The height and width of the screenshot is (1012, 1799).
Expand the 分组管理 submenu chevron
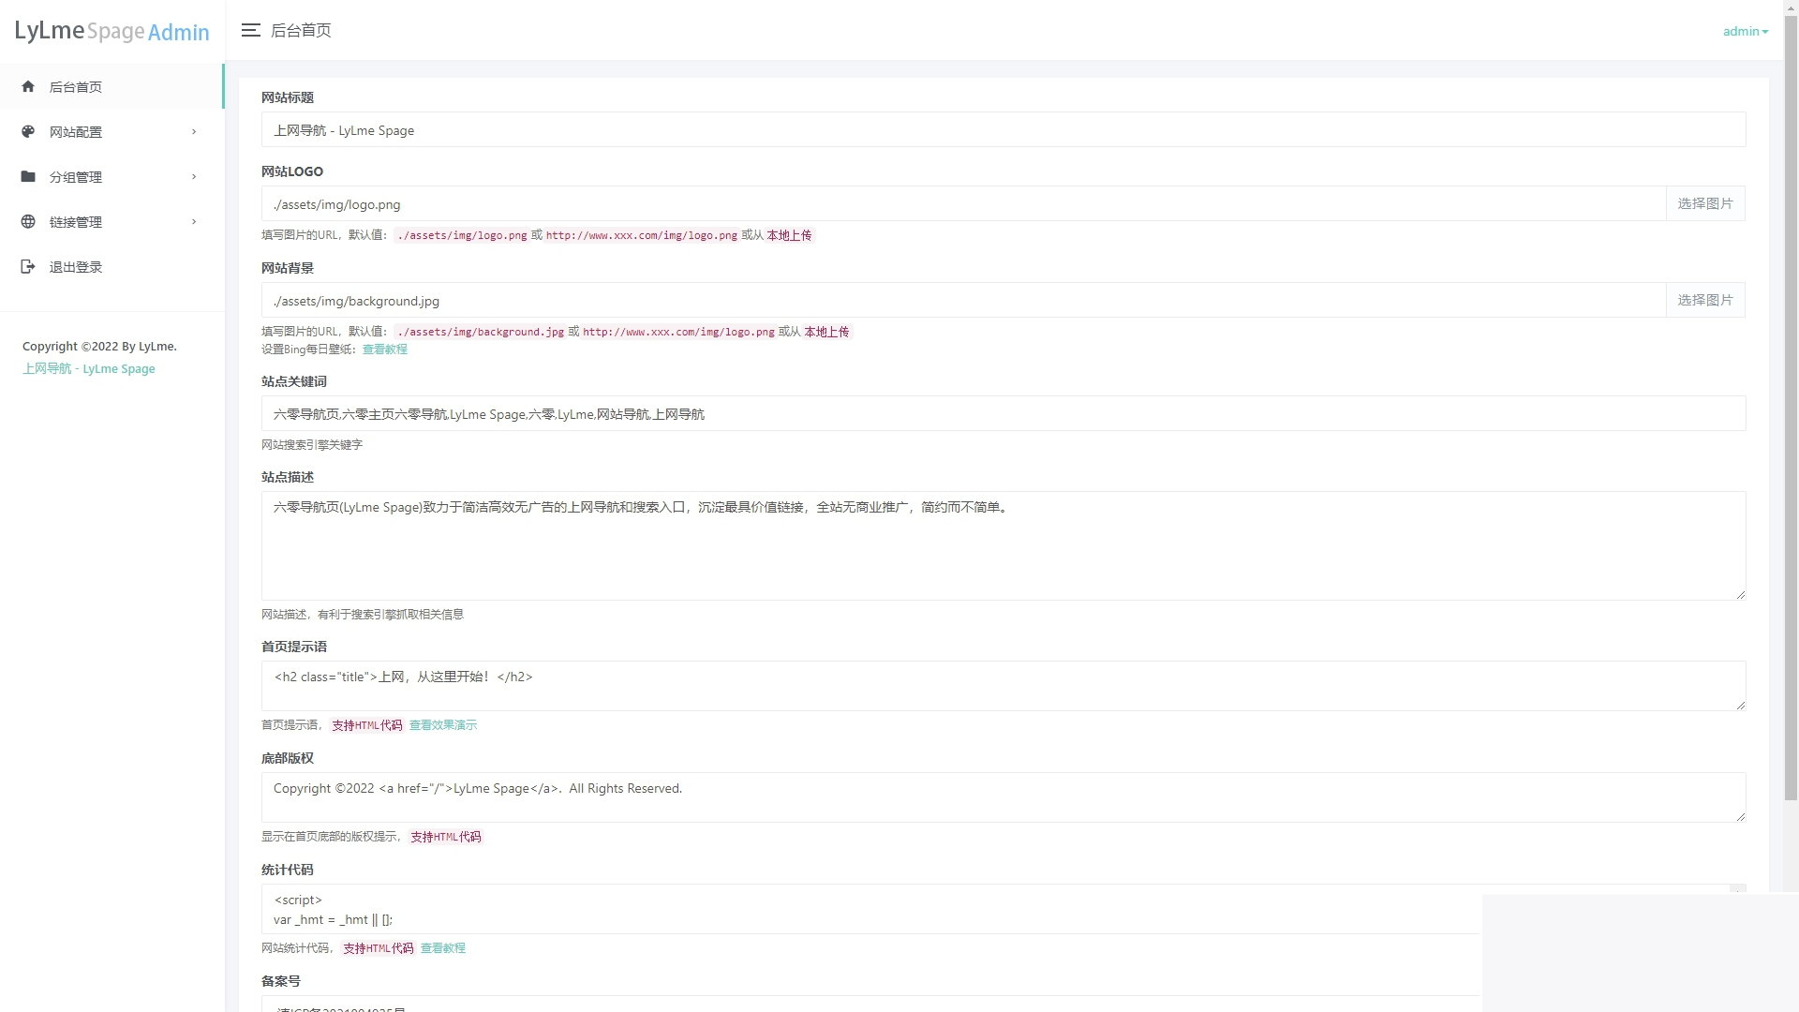click(194, 176)
